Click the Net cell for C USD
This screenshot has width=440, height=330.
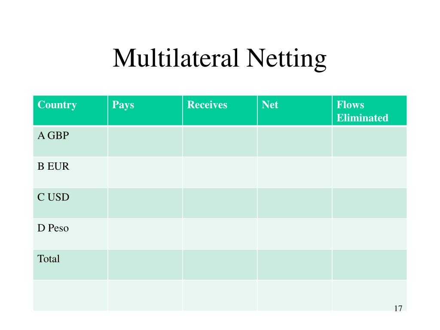coord(295,203)
